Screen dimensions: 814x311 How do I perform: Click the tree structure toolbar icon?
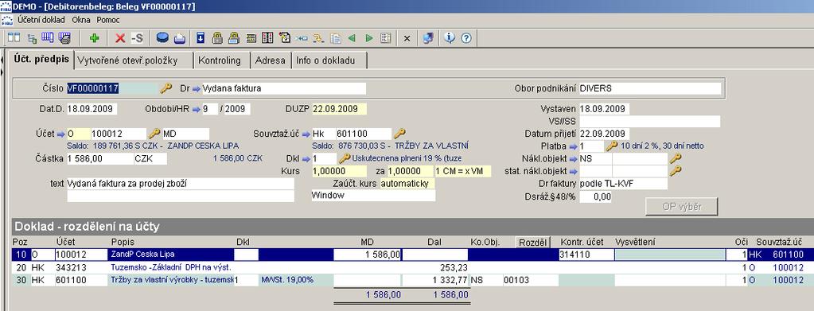tap(32, 38)
